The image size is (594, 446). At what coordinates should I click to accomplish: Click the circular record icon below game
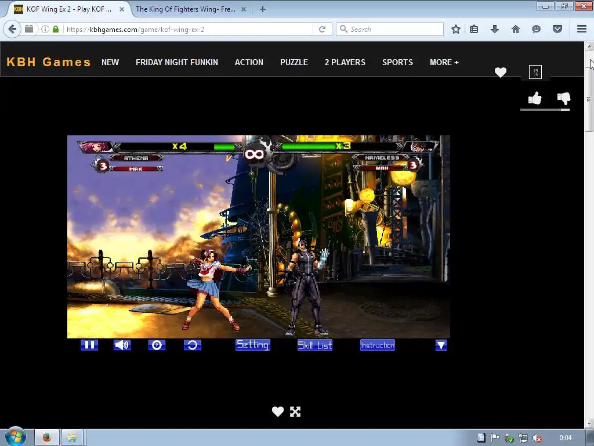pyautogui.click(x=157, y=345)
